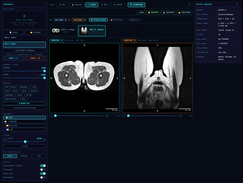Click the Drop → A target
Viewport: 243px width, 183px height.
pos(13,58)
